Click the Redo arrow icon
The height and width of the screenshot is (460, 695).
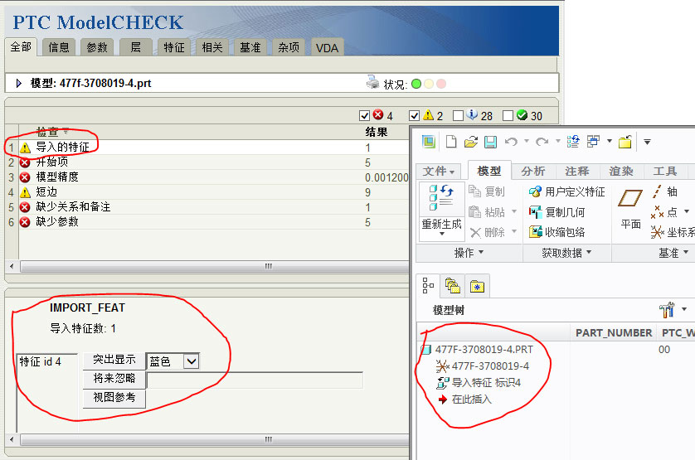(x=542, y=142)
